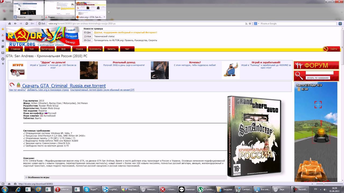Viewport: 344px width, 193px height.
Task: Open Путеводитель по RUTOR.org link
Action: [x=125, y=40]
